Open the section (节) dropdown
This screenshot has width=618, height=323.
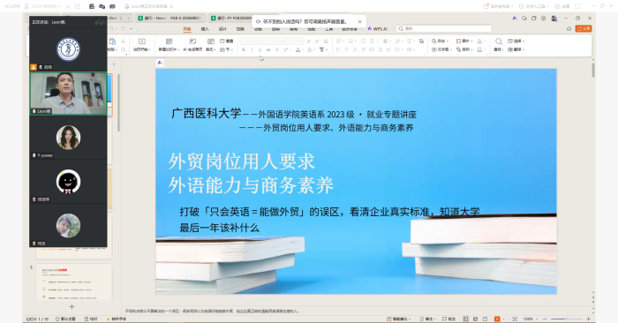pos(227,49)
